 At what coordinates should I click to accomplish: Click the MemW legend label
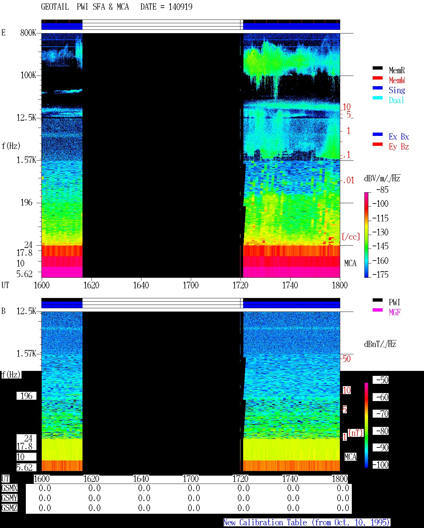[x=397, y=80]
